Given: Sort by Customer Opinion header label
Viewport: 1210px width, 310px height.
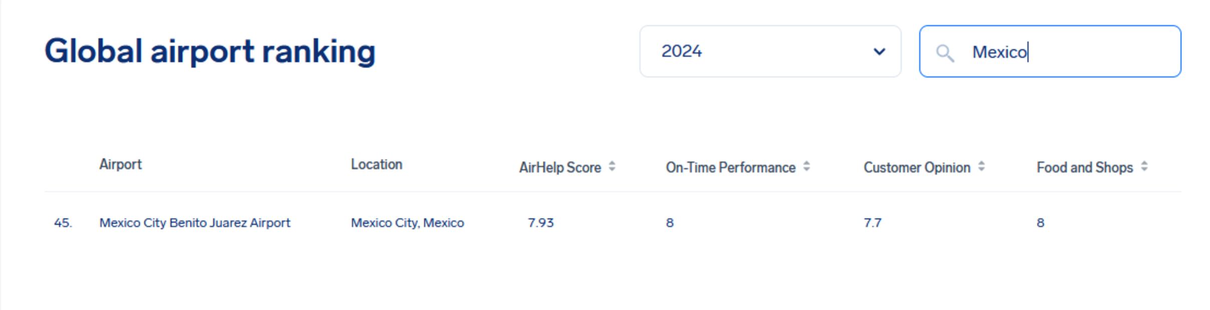Looking at the screenshot, I should (917, 167).
